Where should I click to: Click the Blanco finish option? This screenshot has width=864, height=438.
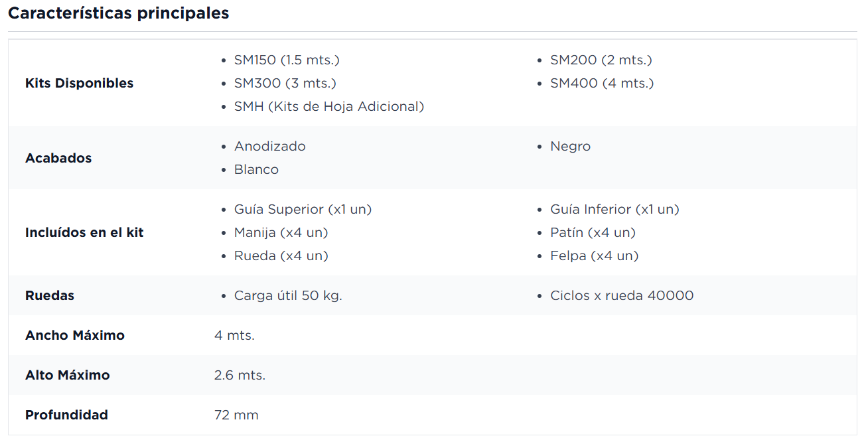click(256, 169)
